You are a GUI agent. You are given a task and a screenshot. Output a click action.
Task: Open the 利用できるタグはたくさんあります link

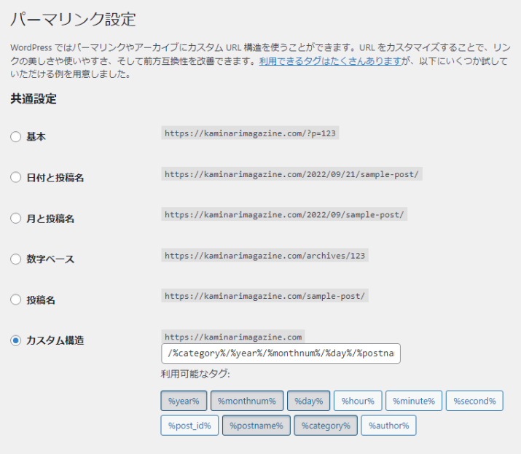331,61
